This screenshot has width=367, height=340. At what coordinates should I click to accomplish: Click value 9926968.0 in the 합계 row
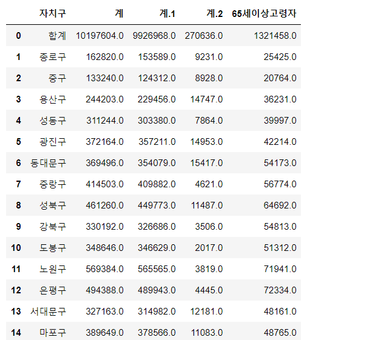(x=154, y=36)
